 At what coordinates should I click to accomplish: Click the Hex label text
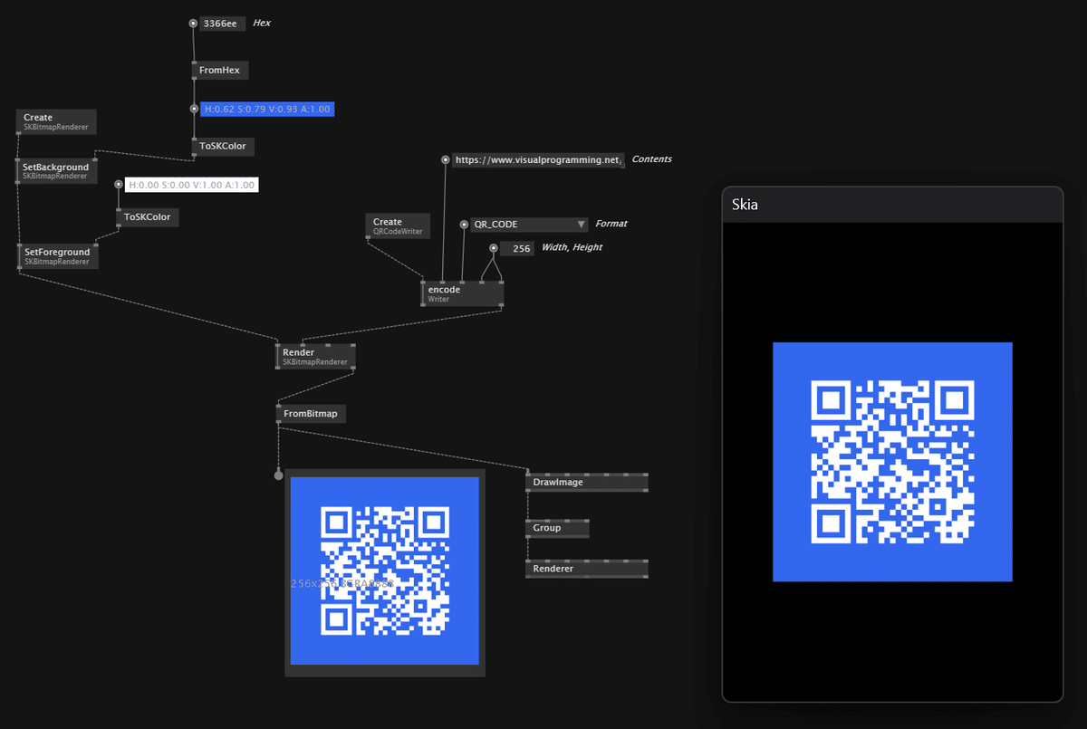[262, 23]
